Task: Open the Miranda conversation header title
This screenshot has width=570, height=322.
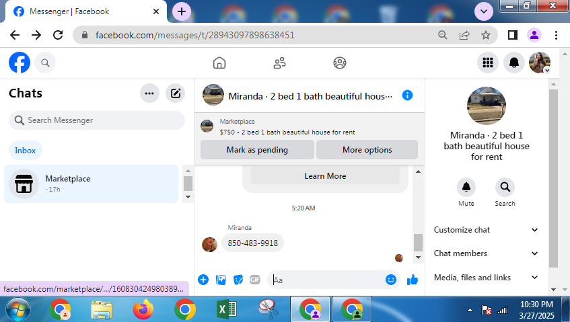Action: (x=310, y=96)
